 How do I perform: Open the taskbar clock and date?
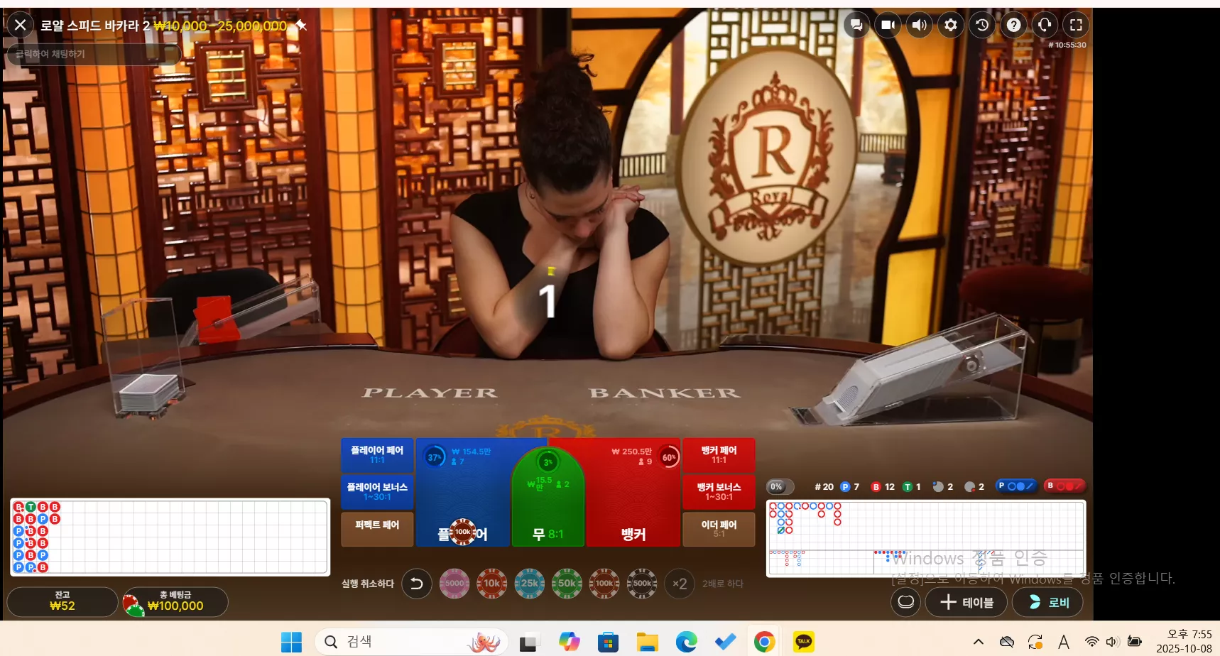(1183, 641)
